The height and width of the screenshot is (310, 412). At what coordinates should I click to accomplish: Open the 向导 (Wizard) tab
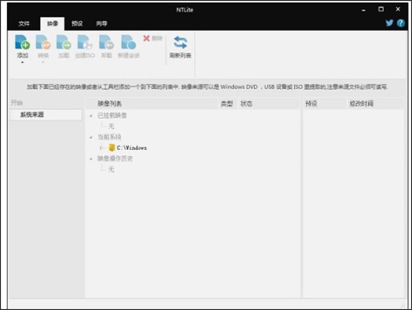102,23
